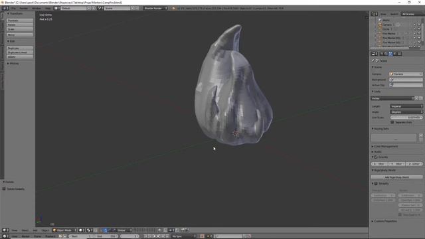Open the properties editor type icon
Image resolution: width=425 pixels, height=239 pixels.
(x=375, y=54)
